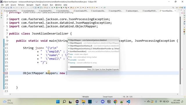Open the Source menu
Image resolution: width=186 pixels, height=105 pixels.
tap(13, 5)
